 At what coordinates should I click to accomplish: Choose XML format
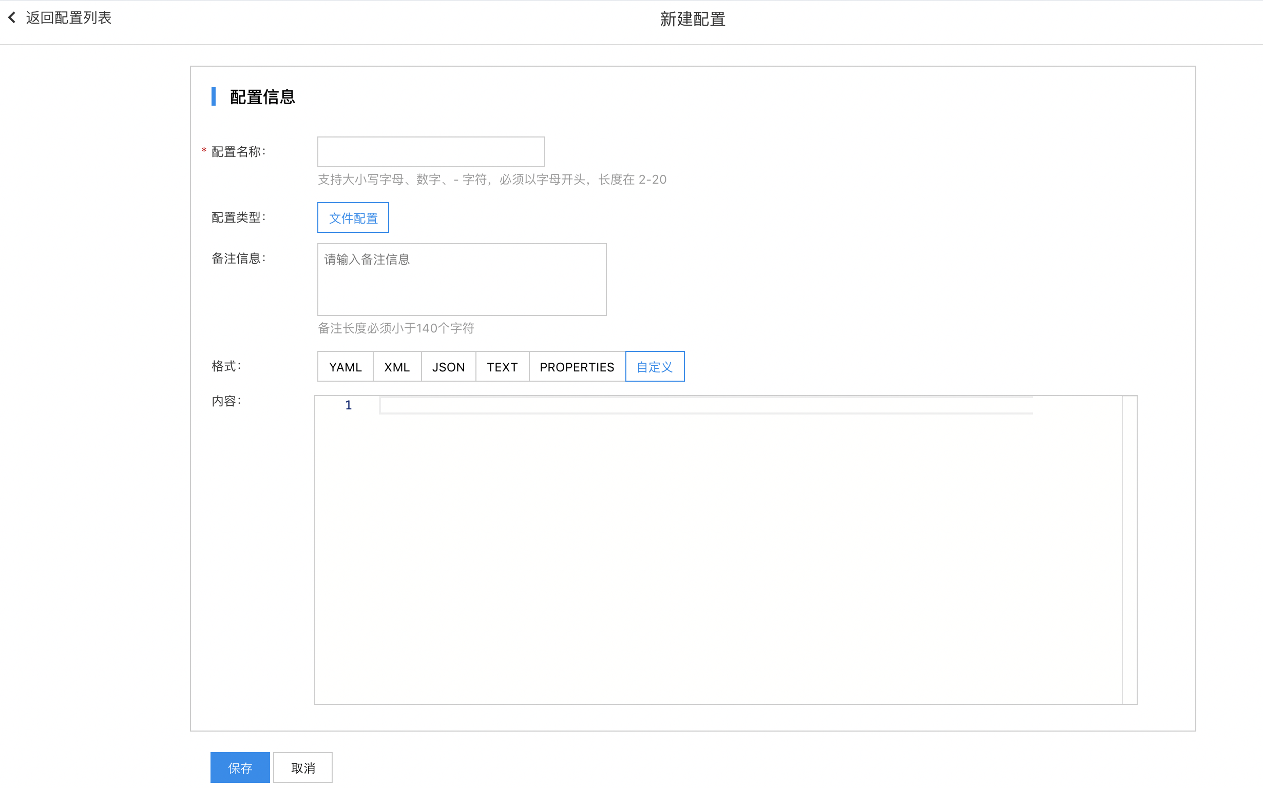point(397,367)
